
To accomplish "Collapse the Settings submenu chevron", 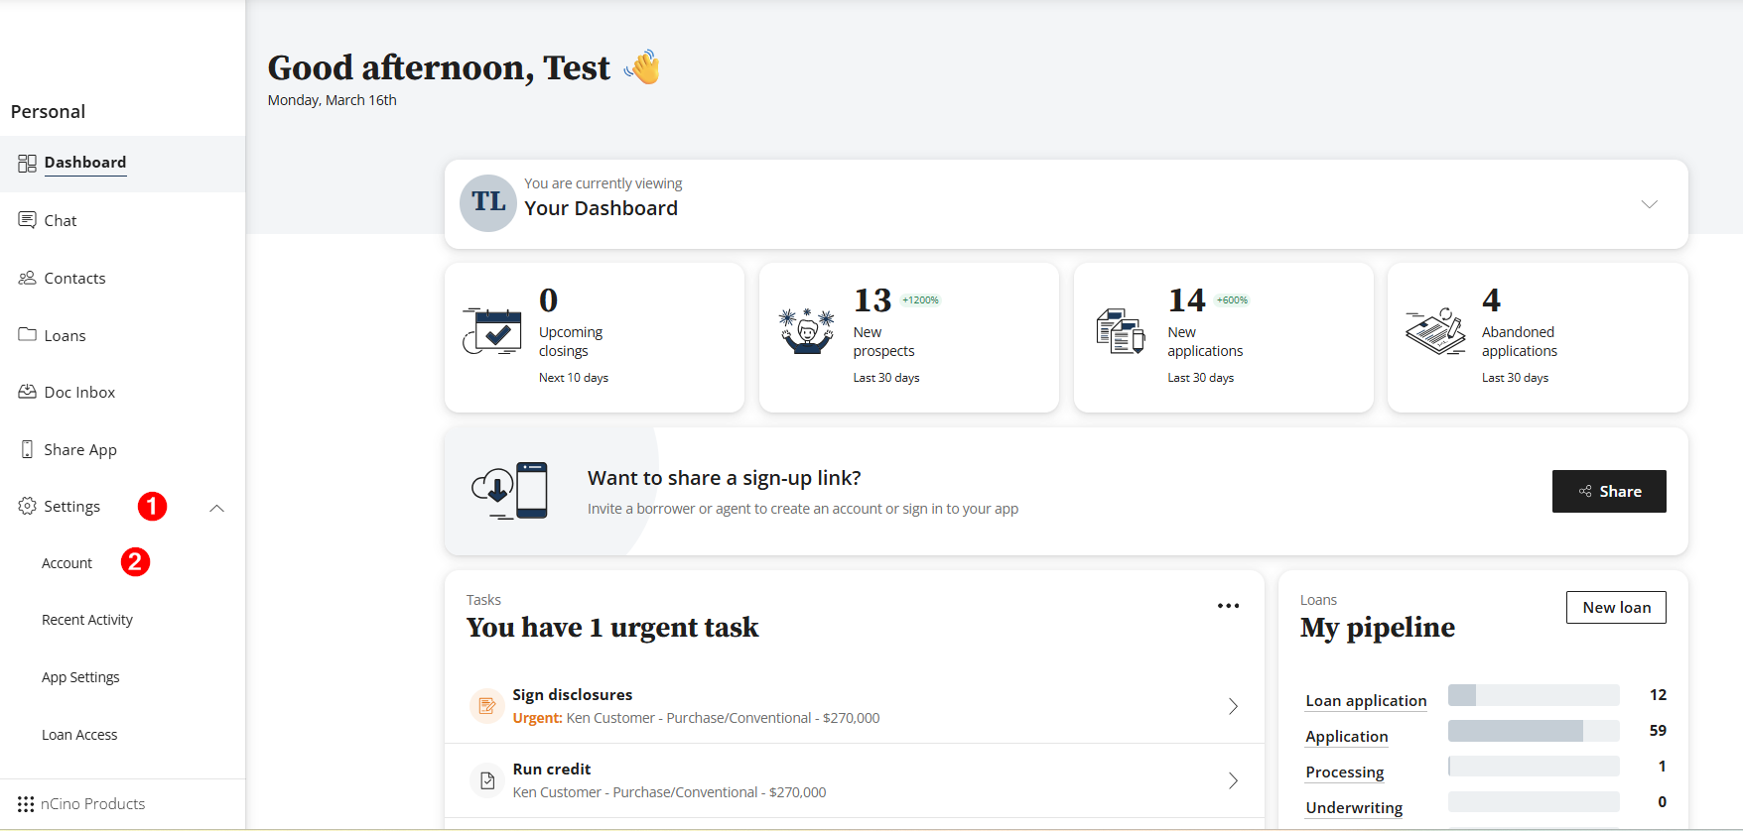I will [x=217, y=508].
